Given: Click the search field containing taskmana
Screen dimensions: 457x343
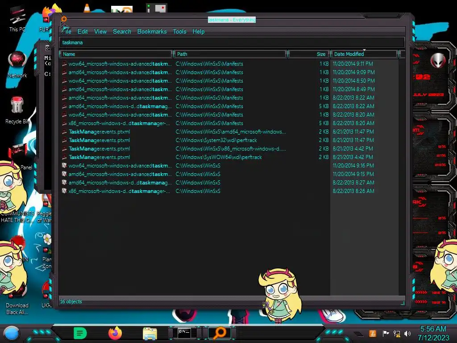Looking at the screenshot, I should click(232, 42).
